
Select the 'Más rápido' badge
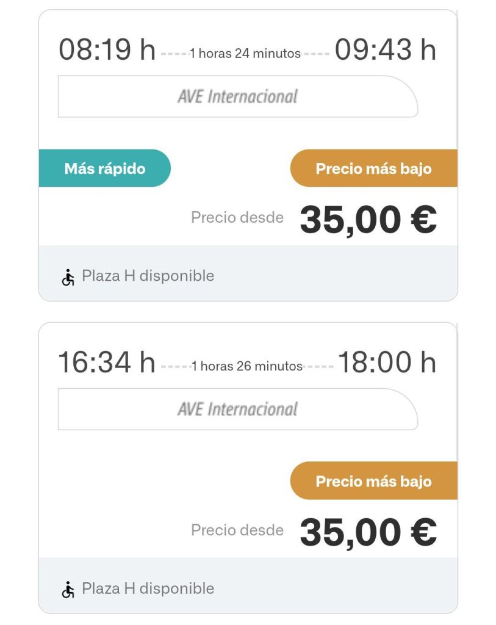point(105,168)
